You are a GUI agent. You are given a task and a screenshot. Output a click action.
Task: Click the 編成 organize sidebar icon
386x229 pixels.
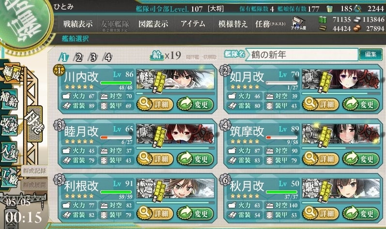11,73
